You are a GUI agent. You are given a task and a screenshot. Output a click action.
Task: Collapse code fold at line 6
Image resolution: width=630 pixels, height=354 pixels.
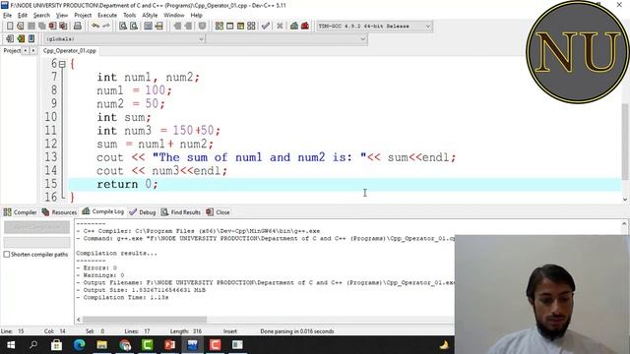pyautogui.click(x=62, y=64)
